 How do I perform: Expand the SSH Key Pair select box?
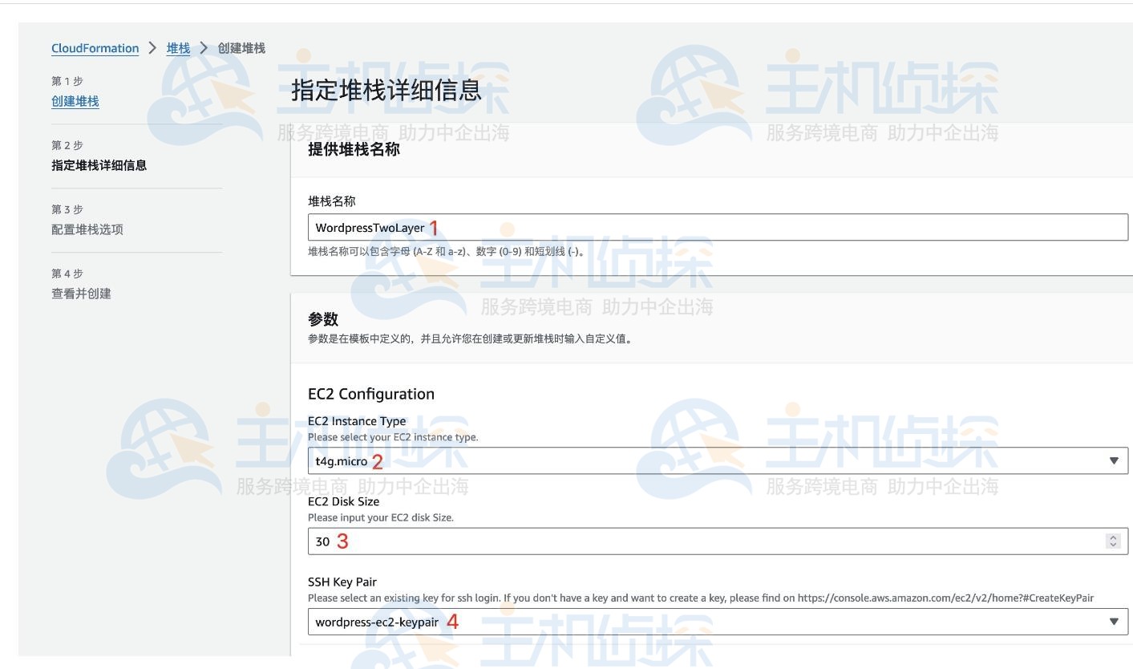pos(706,622)
